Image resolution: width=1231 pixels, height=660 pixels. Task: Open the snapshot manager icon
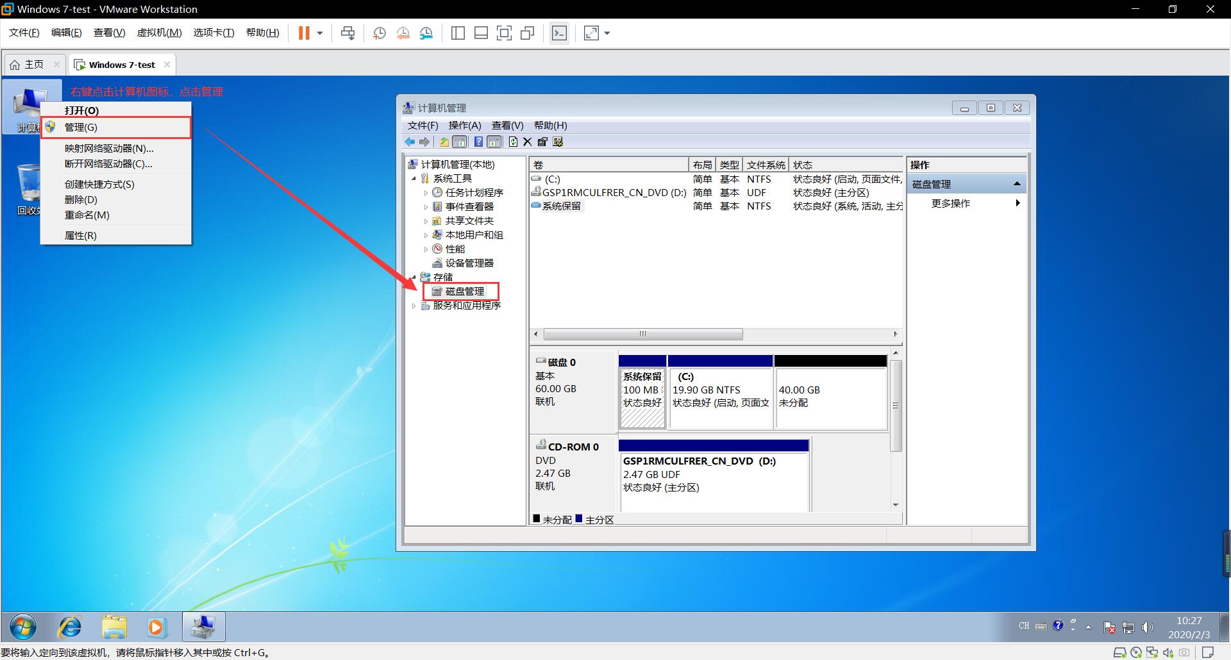coord(426,33)
